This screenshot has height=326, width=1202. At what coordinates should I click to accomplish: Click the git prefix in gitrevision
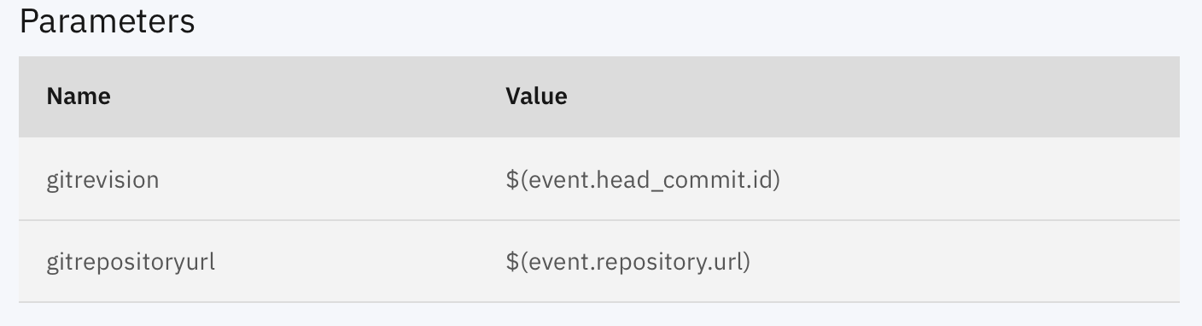click(x=59, y=181)
